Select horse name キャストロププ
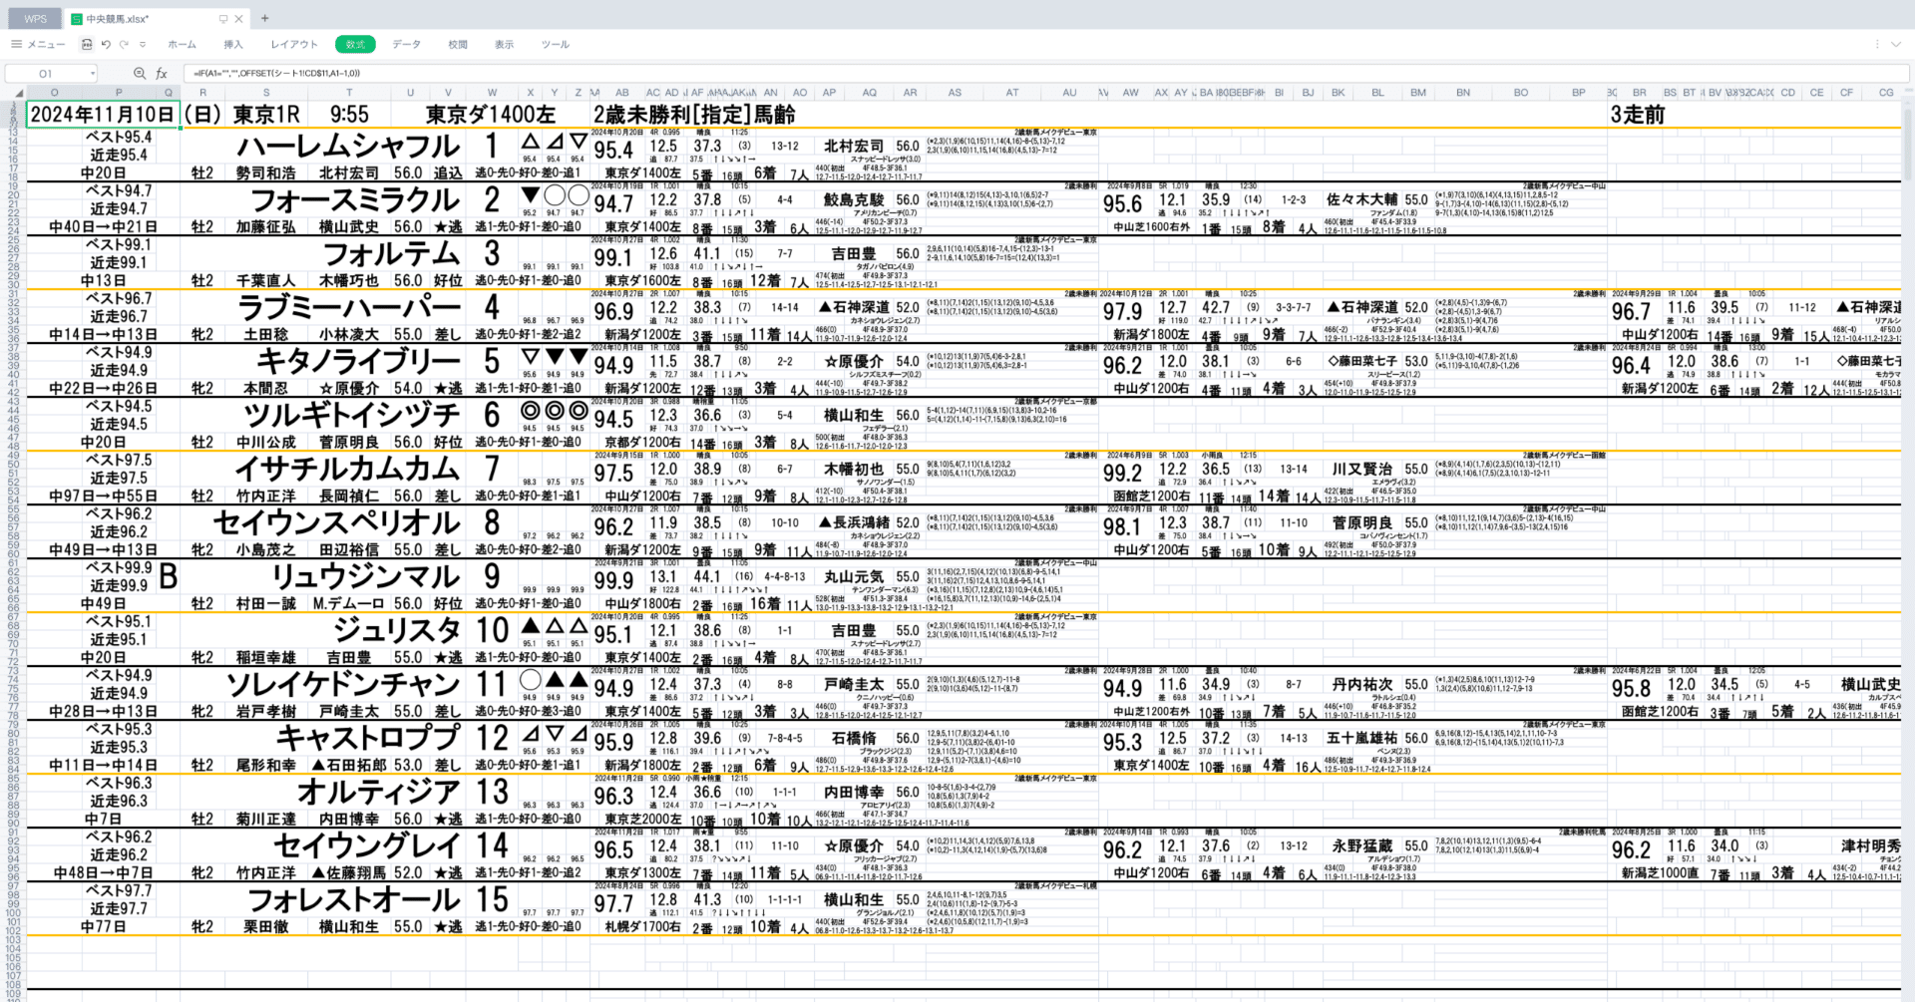 pyautogui.click(x=368, y=738)
